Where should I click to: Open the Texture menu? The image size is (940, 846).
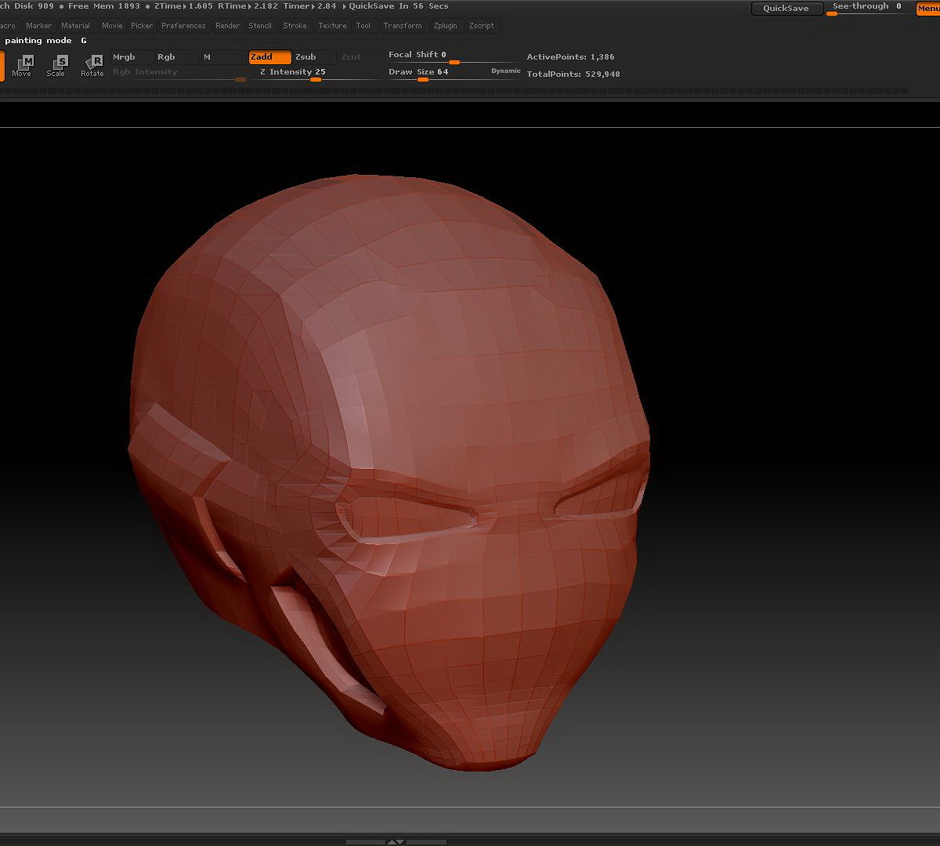pyautogui.click(x=332, y=26)
